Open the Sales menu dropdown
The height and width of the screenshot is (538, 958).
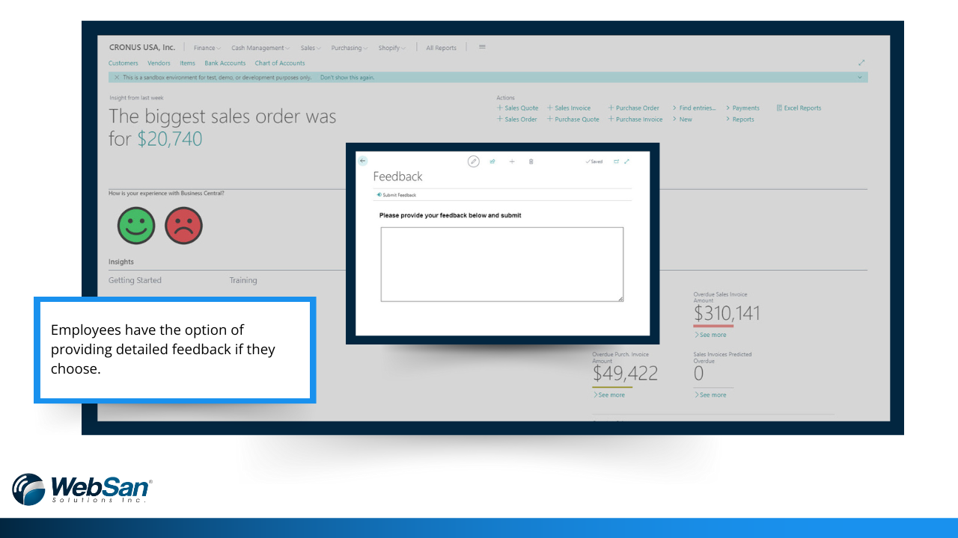(311, 48)
